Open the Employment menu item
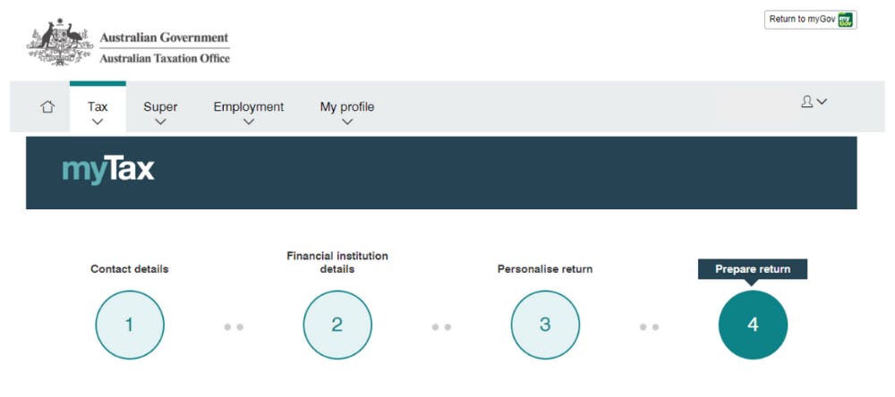The height and width of the screenshot is (397, 895). click(x=248, y=107)
